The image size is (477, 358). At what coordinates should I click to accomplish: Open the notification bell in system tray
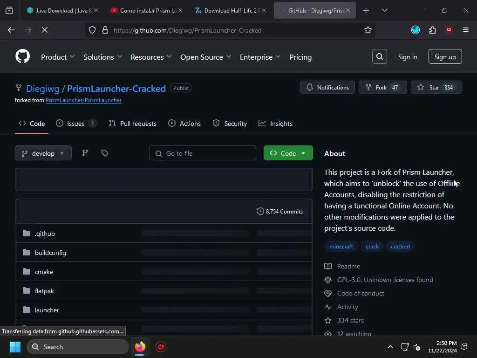point(464,347)
